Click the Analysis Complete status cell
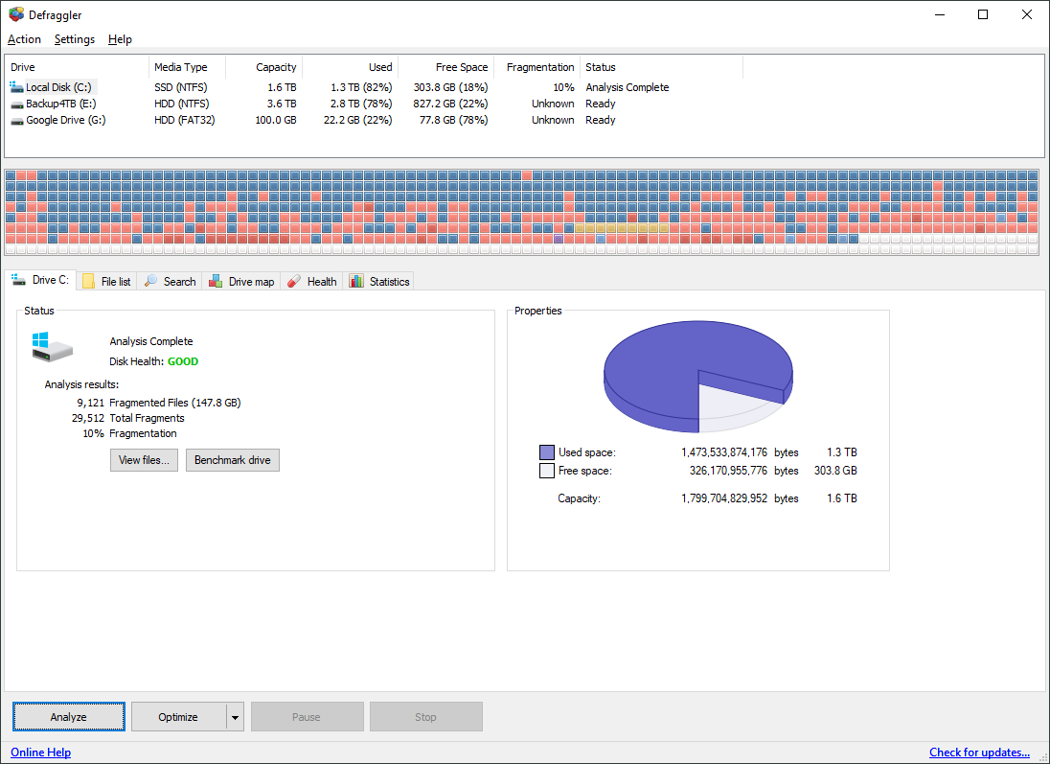This screenshot has height=764, width=1050. [x=628, y=87]
